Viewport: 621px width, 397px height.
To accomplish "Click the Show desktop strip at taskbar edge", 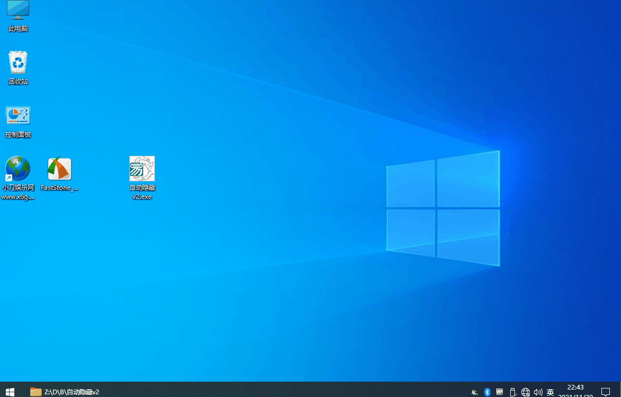I will click(x=619, y=392).
